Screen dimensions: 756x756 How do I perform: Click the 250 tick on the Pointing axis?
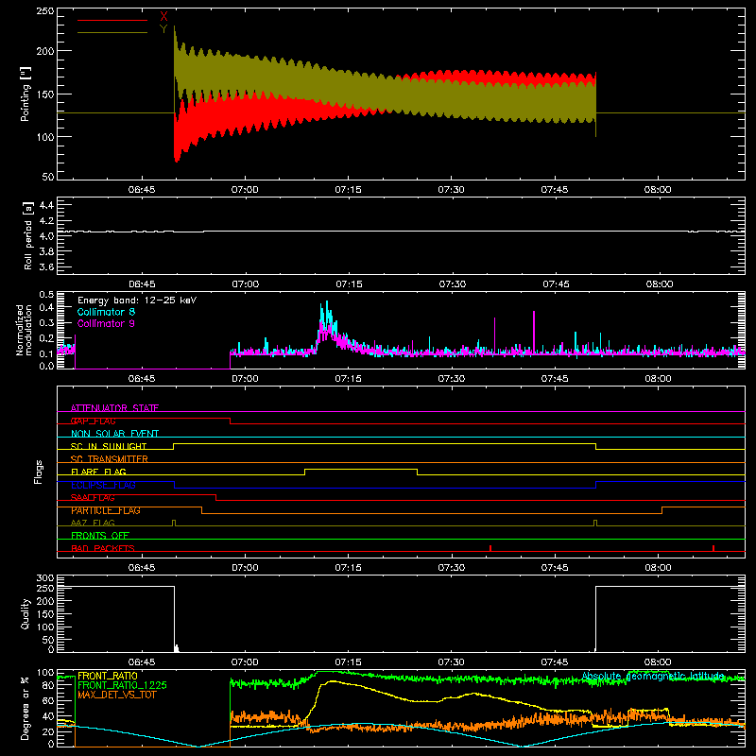[44, 10]
